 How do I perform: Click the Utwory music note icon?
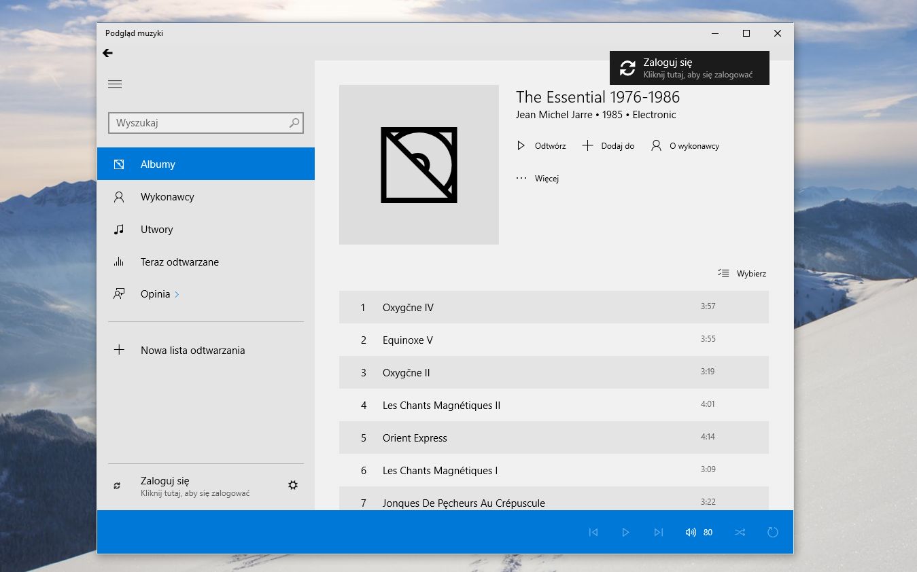coord(119,230)
